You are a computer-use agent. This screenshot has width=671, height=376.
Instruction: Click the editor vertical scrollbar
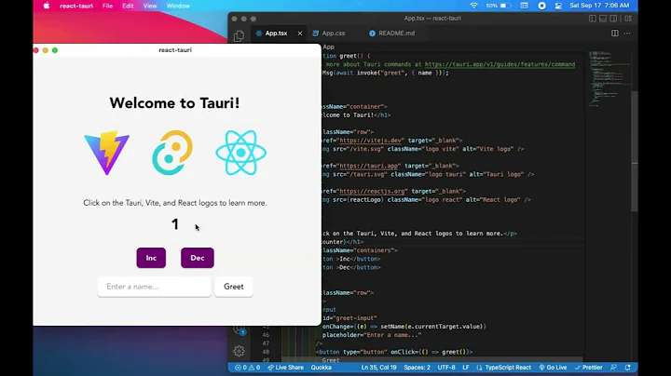635,150
